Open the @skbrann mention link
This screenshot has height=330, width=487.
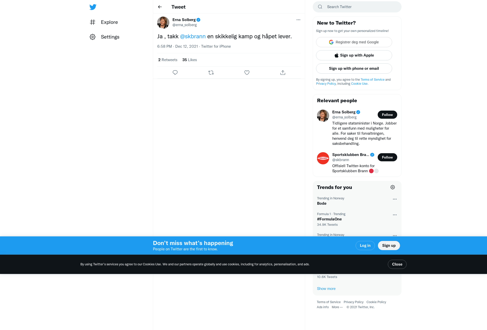click(x=193, y=36)
